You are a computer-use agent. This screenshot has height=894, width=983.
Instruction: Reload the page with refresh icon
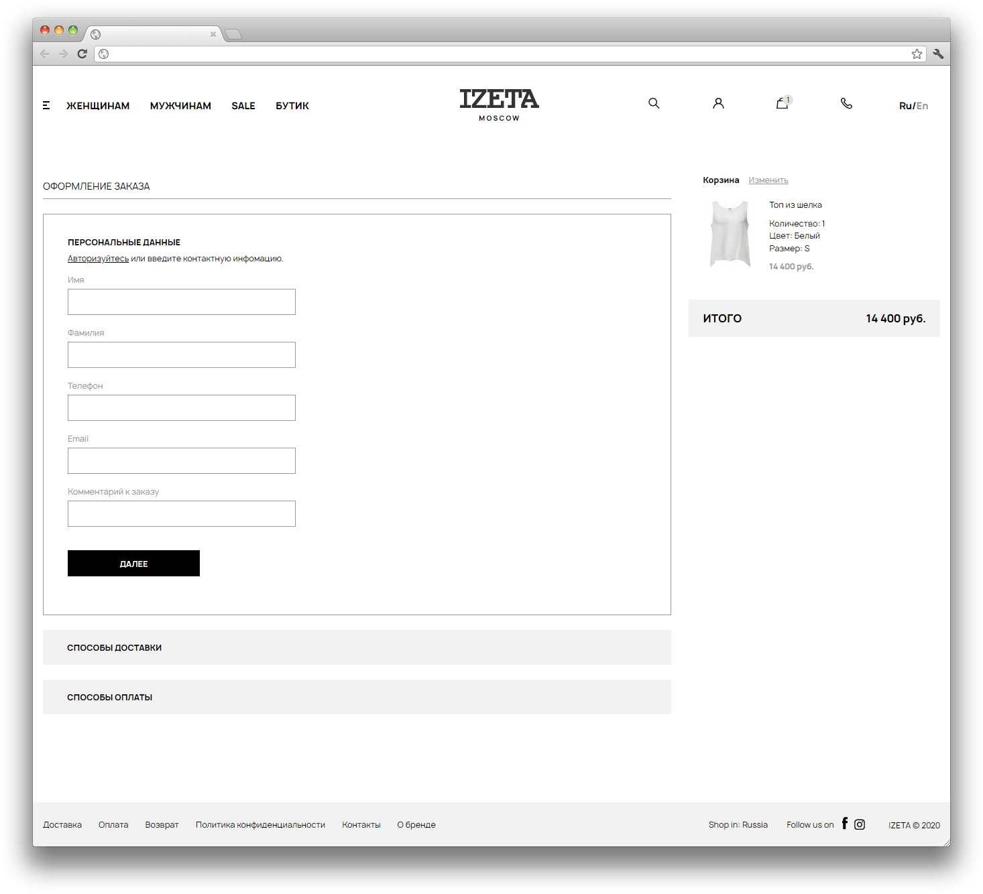pyautogui.click(x=82, y=54)
